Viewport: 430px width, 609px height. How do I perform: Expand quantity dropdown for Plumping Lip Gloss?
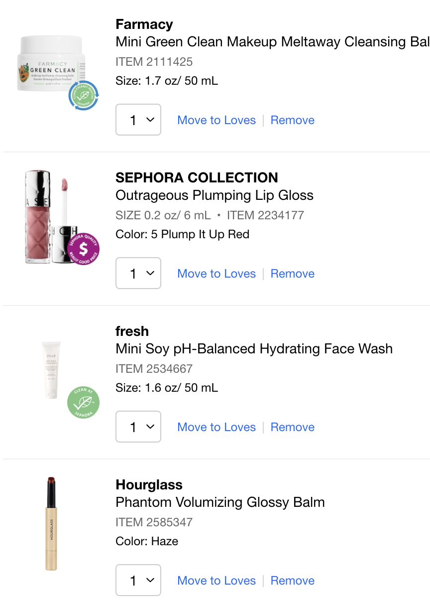click(x=138, y=273)
